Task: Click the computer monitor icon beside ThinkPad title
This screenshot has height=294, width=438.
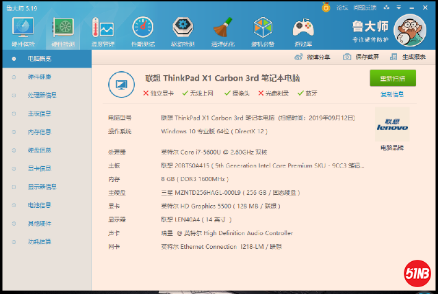Action: [x=123, y=83]
